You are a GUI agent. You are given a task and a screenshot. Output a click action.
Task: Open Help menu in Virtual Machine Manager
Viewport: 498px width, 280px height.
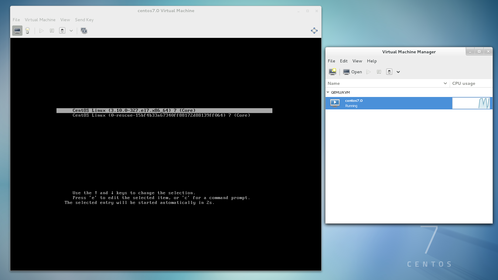(372, 61)
